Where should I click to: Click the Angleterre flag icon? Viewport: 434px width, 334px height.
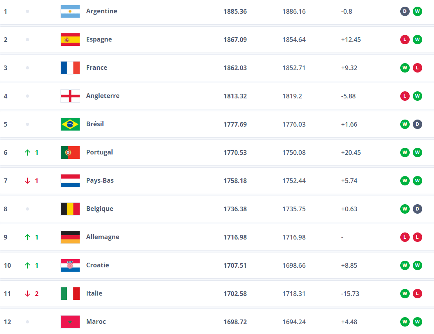70,96
